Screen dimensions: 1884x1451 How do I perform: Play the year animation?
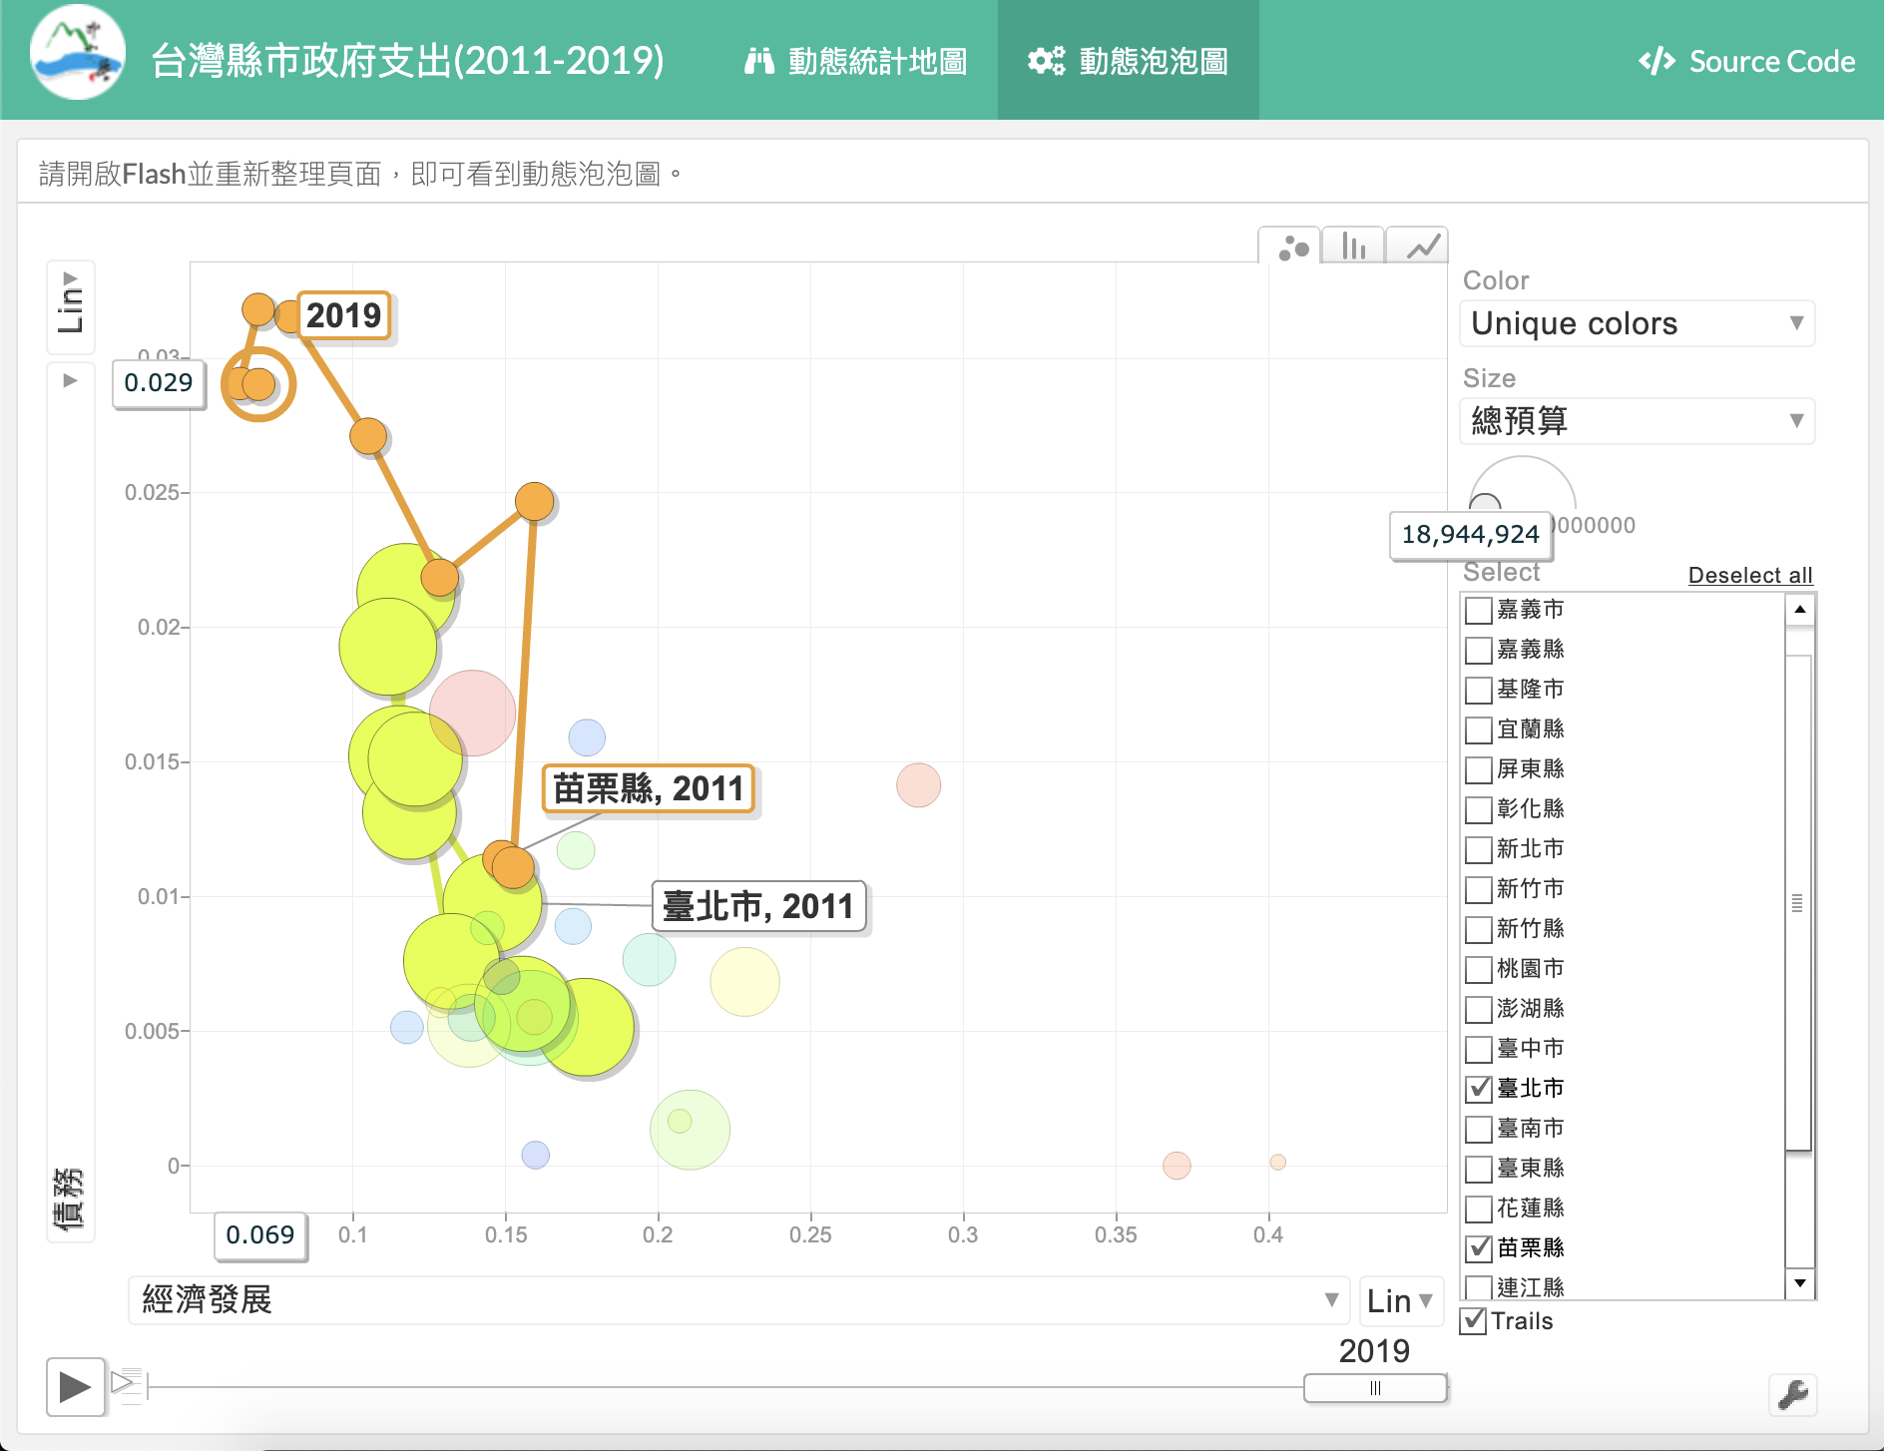[x=75, y=1386]
